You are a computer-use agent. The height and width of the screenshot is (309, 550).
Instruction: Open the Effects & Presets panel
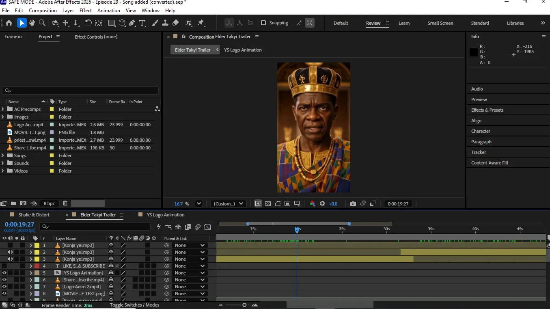pos(487,110)
